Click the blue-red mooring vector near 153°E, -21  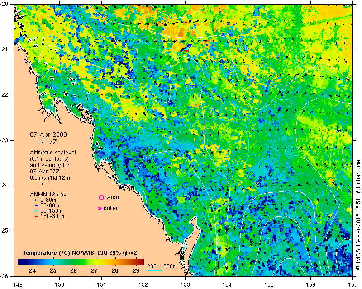click(x=186, y=48)
